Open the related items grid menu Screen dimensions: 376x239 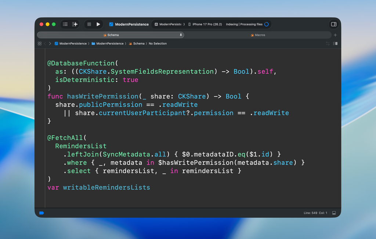click(x=40, y=43)
